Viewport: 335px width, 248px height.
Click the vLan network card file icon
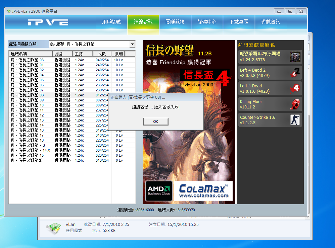point(54,228)
